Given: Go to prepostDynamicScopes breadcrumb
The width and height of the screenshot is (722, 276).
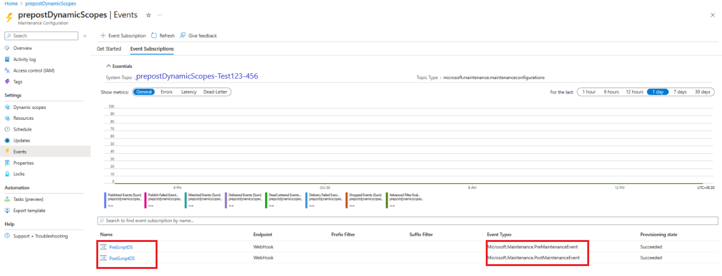Looking at the screenshot, I should click(51, 3).
